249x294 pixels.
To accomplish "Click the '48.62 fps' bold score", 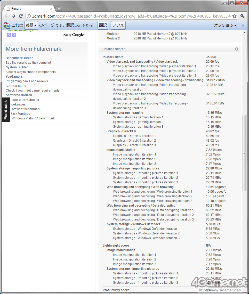I will 213,131.
